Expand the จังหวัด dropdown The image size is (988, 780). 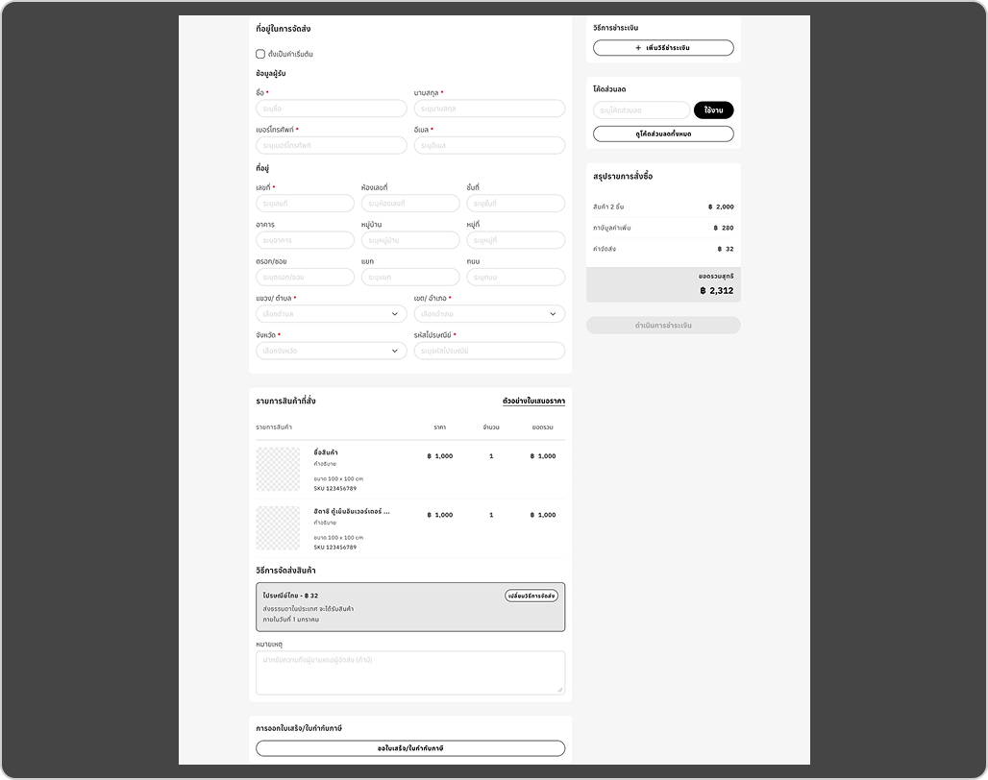[x=331, y=352]
